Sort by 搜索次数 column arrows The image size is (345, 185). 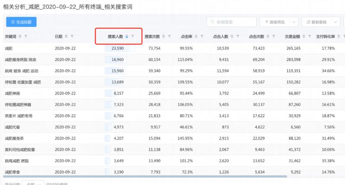[x=163, y=36]
